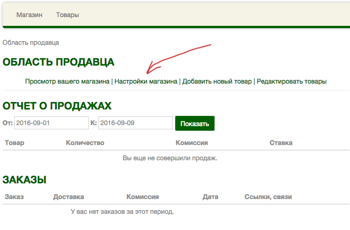Click the Количество column header
The image size is (350, 230).
pos(85,143)
